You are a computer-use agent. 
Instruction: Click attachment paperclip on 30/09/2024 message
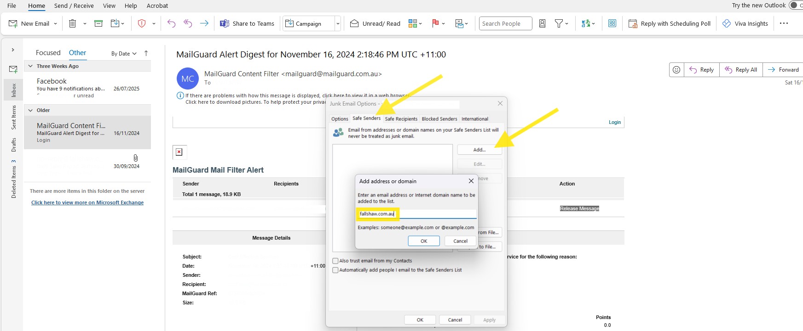[x=135, y=158]
